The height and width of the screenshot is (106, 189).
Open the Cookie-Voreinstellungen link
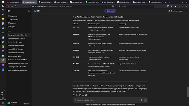pos(129,105)
